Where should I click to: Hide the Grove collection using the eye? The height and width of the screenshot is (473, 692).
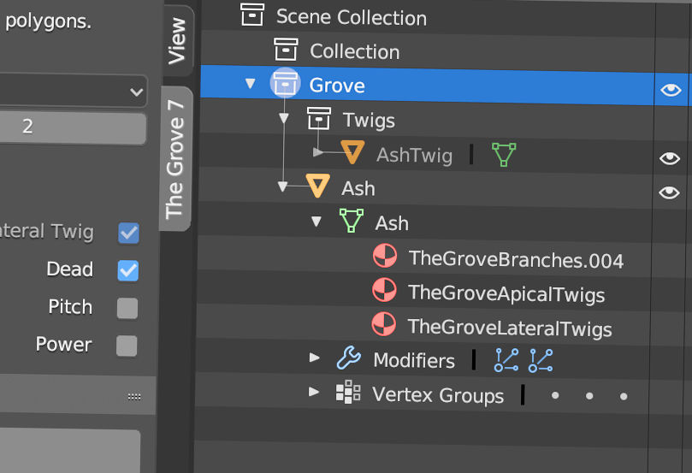coord(671,90)
